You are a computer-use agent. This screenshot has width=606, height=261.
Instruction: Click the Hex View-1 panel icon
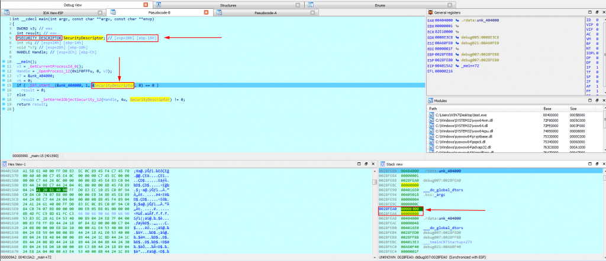pos(4,164)
